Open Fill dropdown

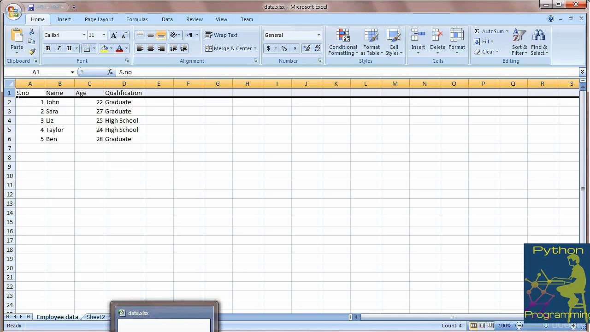484,41
